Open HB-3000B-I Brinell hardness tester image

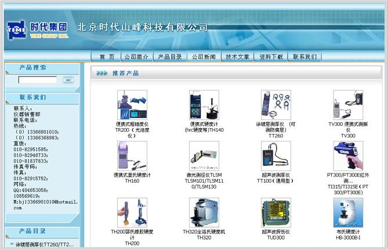click(x=348, y=213)
